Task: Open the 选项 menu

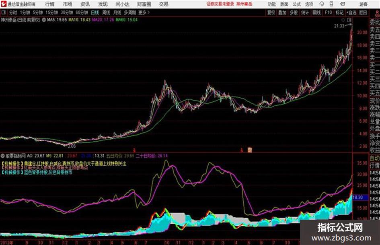Action: tap(309, 4)
